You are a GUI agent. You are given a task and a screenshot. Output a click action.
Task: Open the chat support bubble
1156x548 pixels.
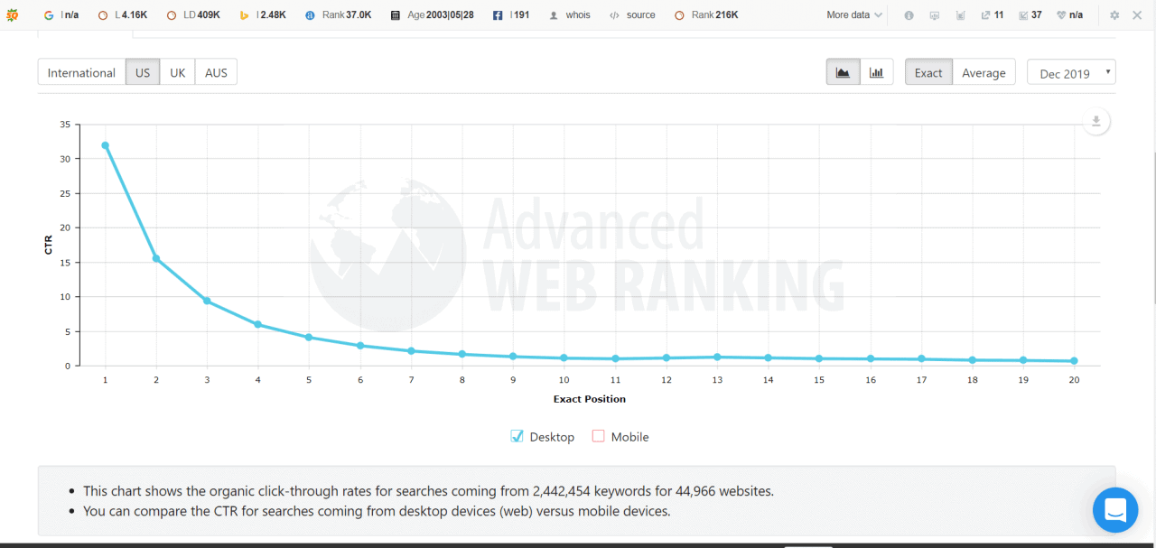[x=1115, y=510]
